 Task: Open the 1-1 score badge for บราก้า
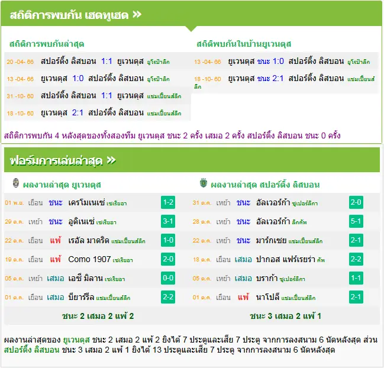356,278
